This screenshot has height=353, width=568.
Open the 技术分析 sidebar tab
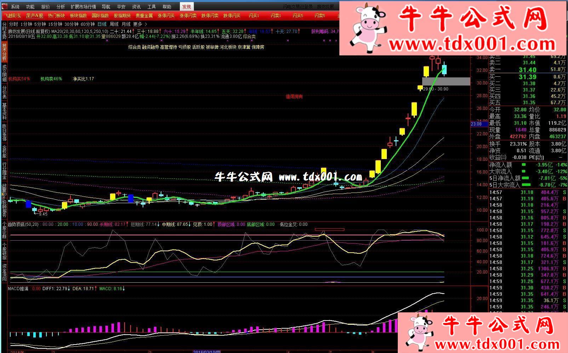click(x=4, y=52)
